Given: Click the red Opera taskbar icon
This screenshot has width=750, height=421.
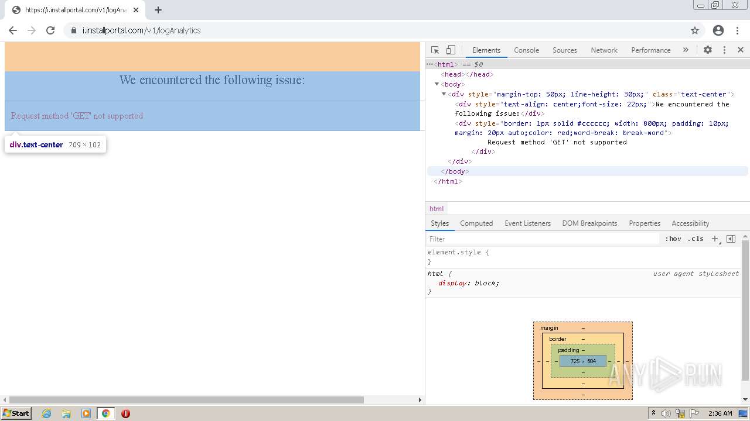Looking at the screenshot, I should point(125,413).
